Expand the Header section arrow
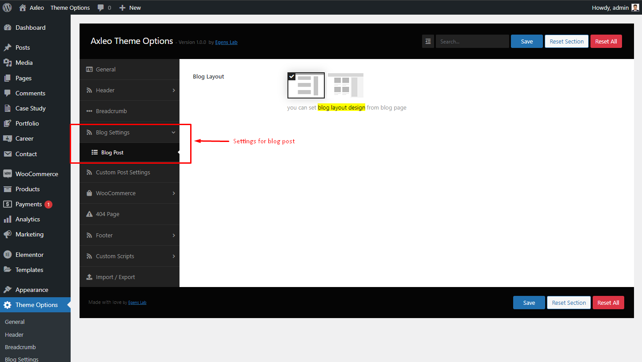Screen dimensions: 642x362 click(x=174, y=90)
